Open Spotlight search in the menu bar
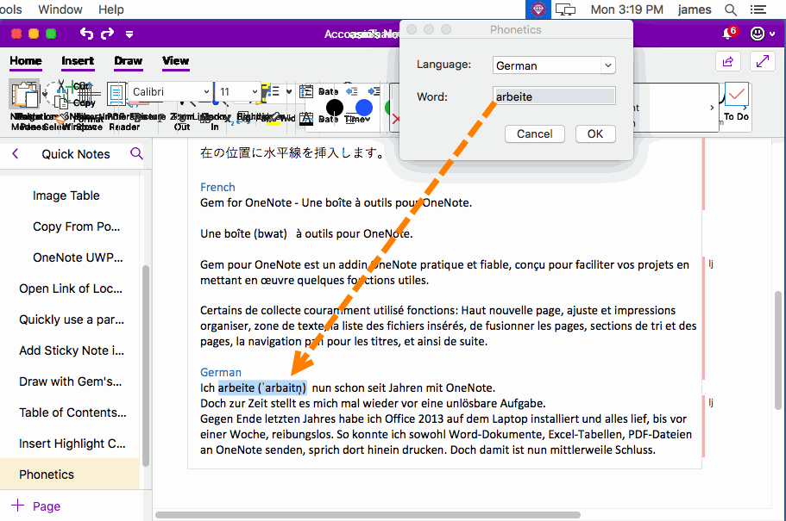The height and width of the screenshot is (521, 786). [x=731, y=9]
